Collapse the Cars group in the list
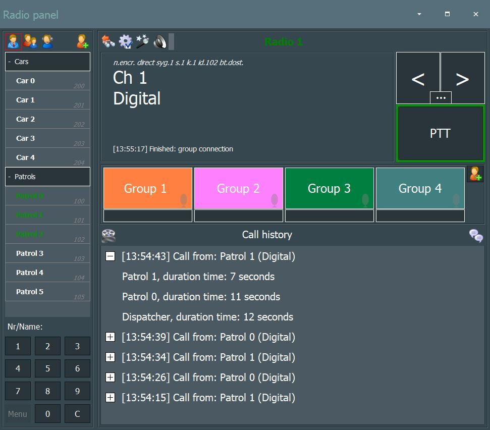This screenshot has width=490, height=430. point(10,62)
